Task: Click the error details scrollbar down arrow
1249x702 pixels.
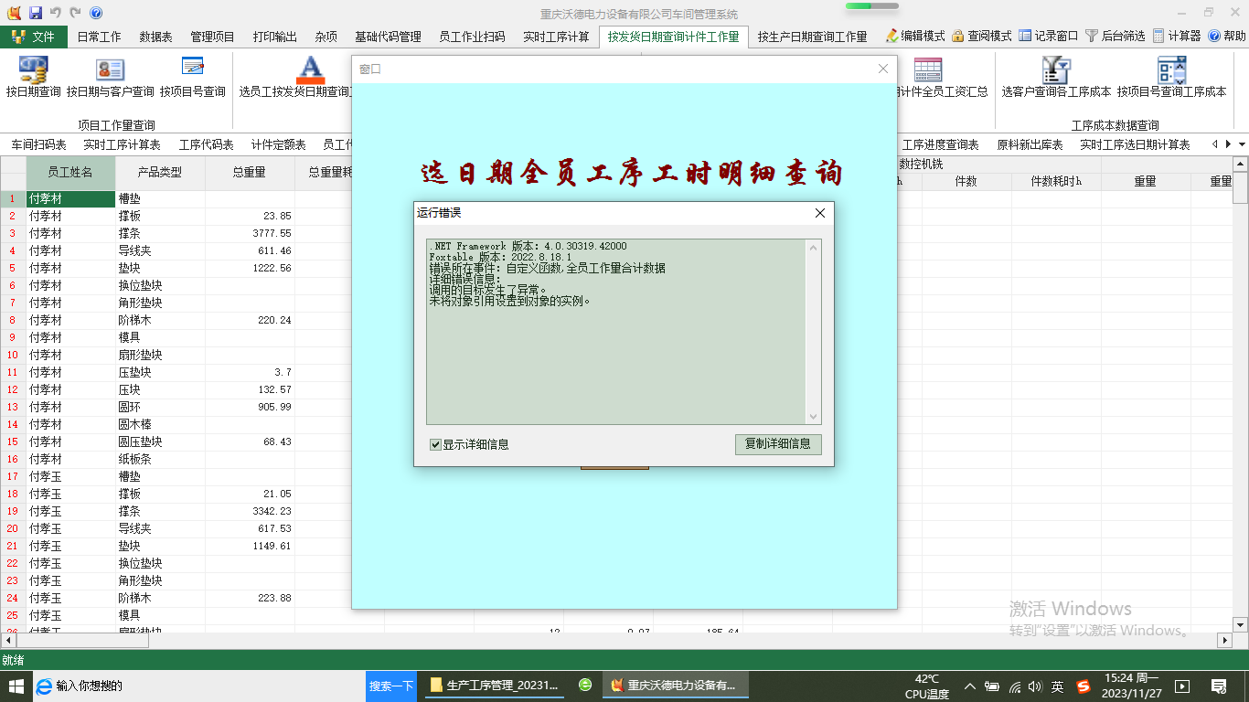Action: (x=814, y=417)
